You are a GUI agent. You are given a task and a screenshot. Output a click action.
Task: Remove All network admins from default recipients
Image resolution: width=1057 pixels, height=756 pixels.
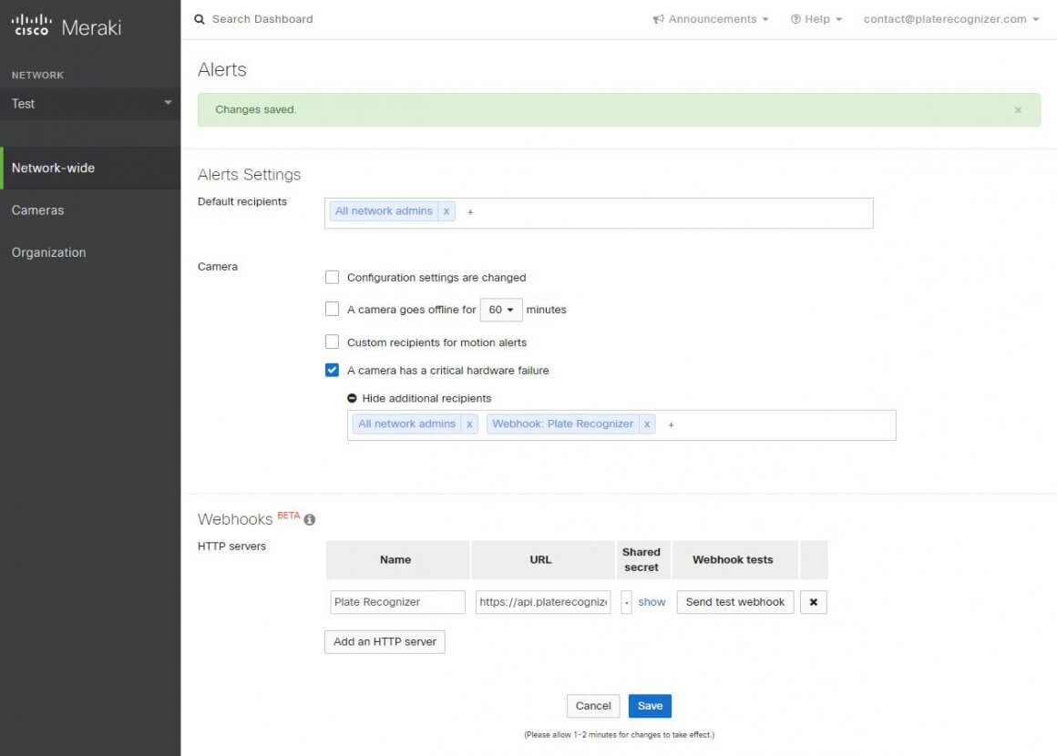point(446,211)
